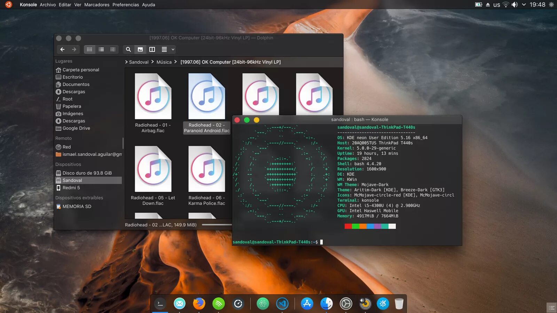Click the red color block in Konsole

click(x=348, y=226)
